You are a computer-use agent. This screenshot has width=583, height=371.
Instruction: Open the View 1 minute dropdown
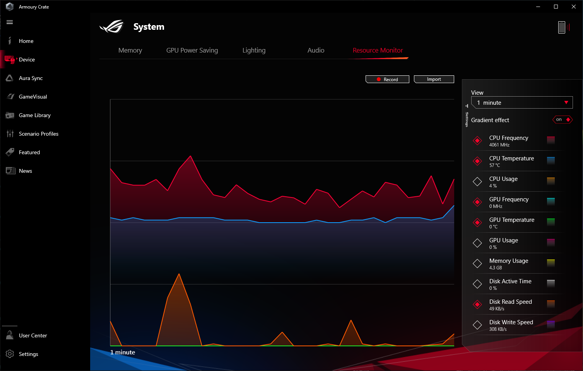coord(522,102)
